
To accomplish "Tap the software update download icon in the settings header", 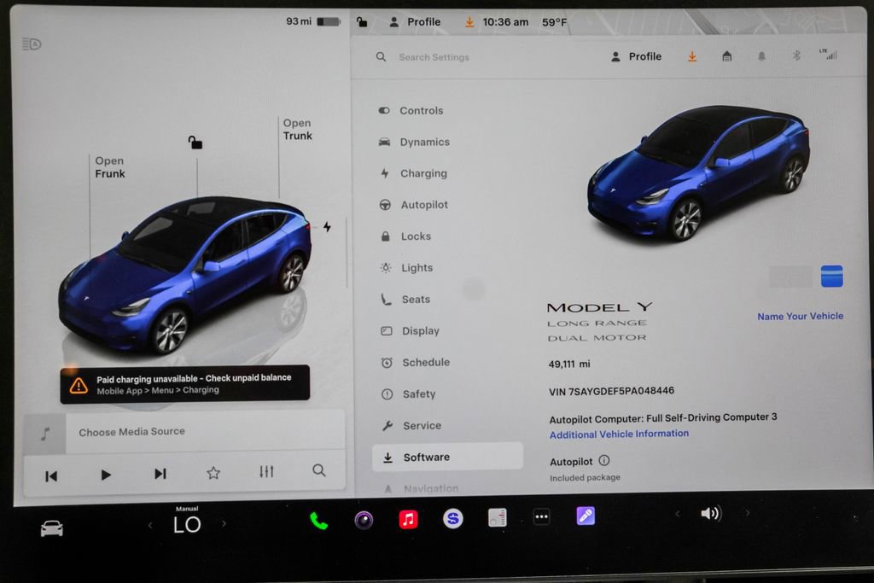I will [x=691, y=56].
